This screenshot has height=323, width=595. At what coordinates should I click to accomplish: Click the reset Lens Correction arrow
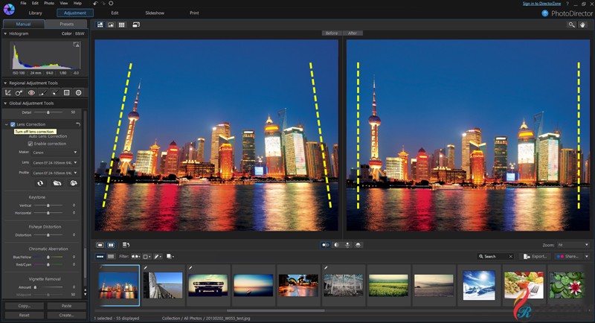tap(77, 124)
